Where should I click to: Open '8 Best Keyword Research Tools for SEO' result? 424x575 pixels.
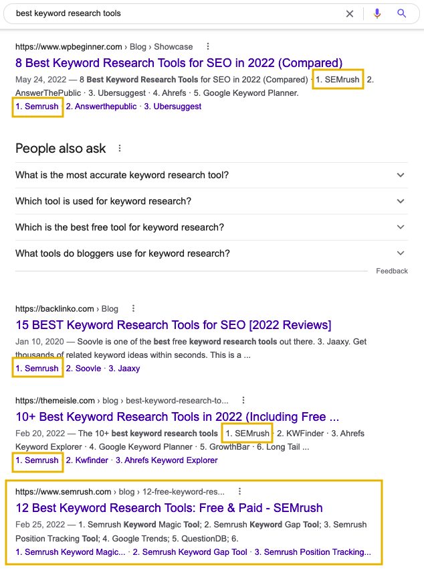click(x=179, y=63)
